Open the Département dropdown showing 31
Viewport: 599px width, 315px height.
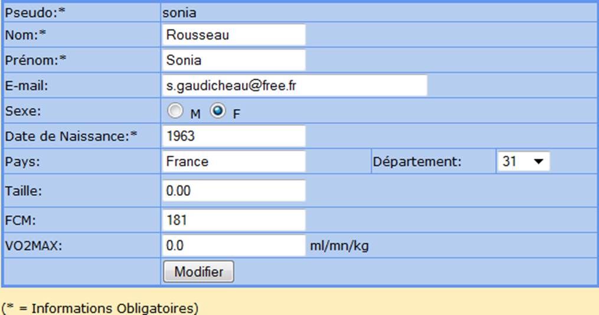pyautogui.click(x=523, y=161)
